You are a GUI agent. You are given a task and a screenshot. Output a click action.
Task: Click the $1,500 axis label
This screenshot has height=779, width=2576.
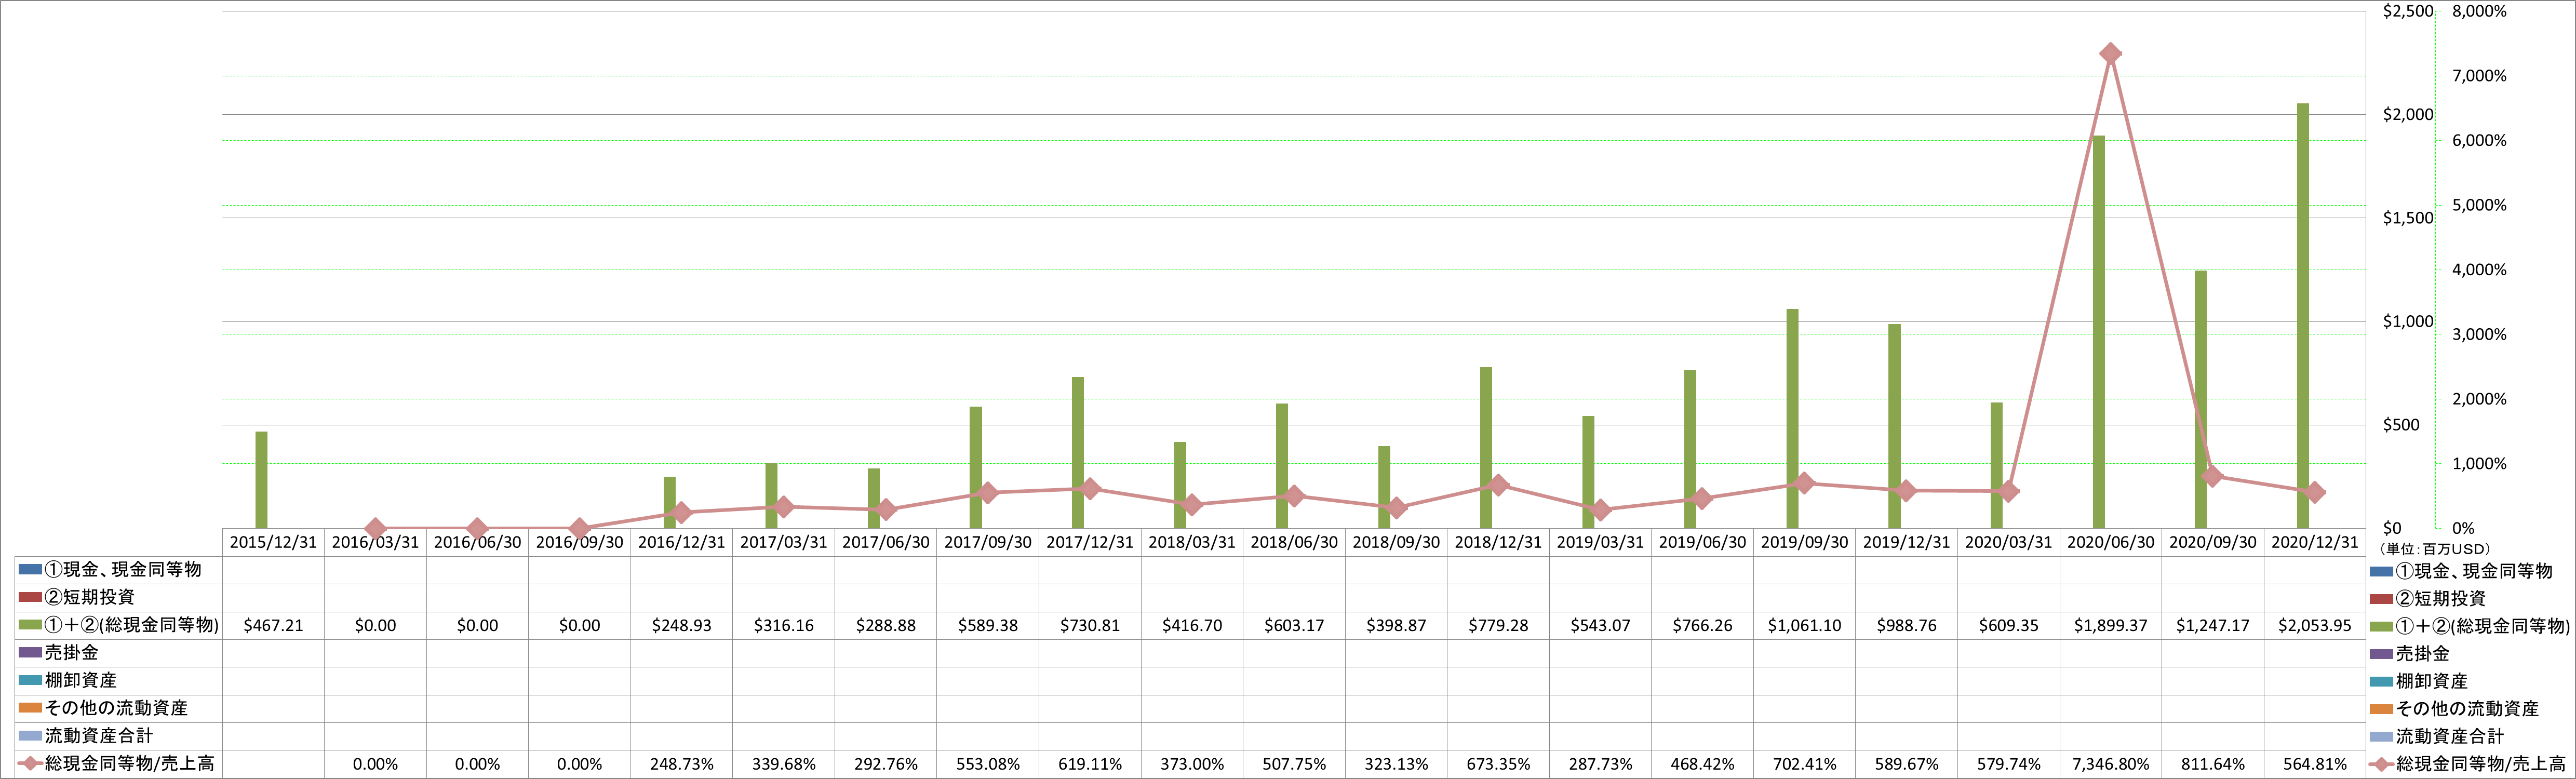(x=2408, y=218)
